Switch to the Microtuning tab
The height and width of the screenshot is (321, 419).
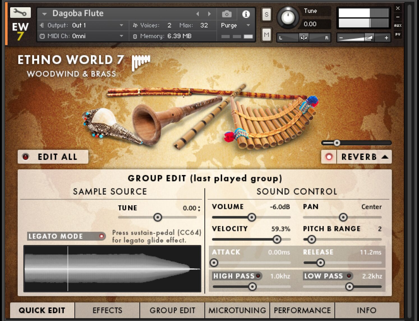click(x=237, y=310)
